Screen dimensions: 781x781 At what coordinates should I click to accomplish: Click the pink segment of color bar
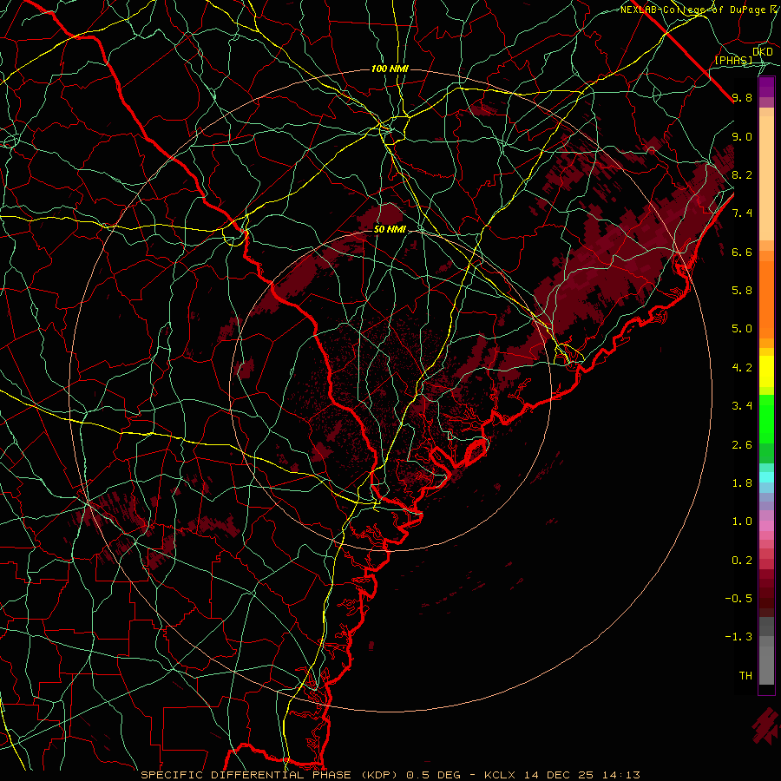(766, 526)
